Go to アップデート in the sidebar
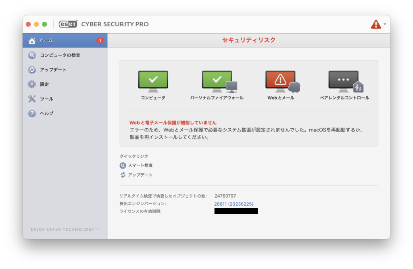This screenshot has width=413, height=269. [65, 69]
